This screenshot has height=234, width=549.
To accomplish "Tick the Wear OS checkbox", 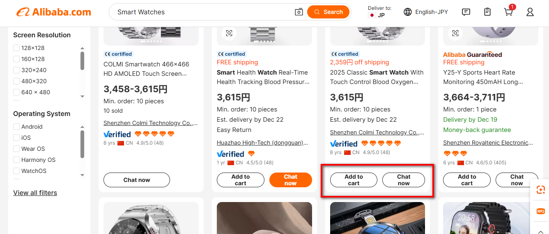I will point(16,149).
